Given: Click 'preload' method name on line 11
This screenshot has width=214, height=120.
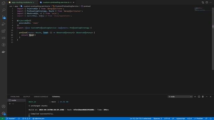Looking at the screenshot, I should pos(23,33).
